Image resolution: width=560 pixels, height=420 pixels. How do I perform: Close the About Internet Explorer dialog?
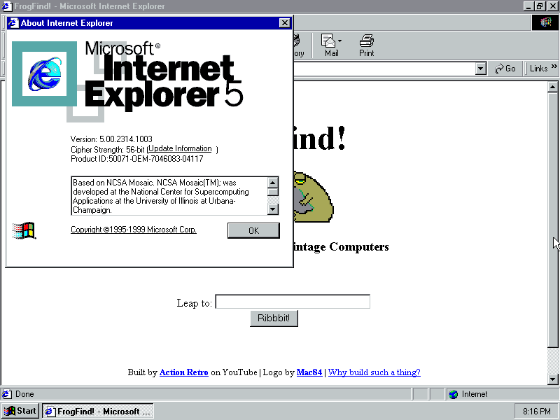(284, 23)
